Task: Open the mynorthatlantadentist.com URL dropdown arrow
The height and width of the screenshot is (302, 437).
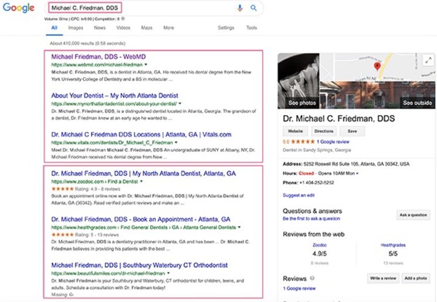Action: 179,103
